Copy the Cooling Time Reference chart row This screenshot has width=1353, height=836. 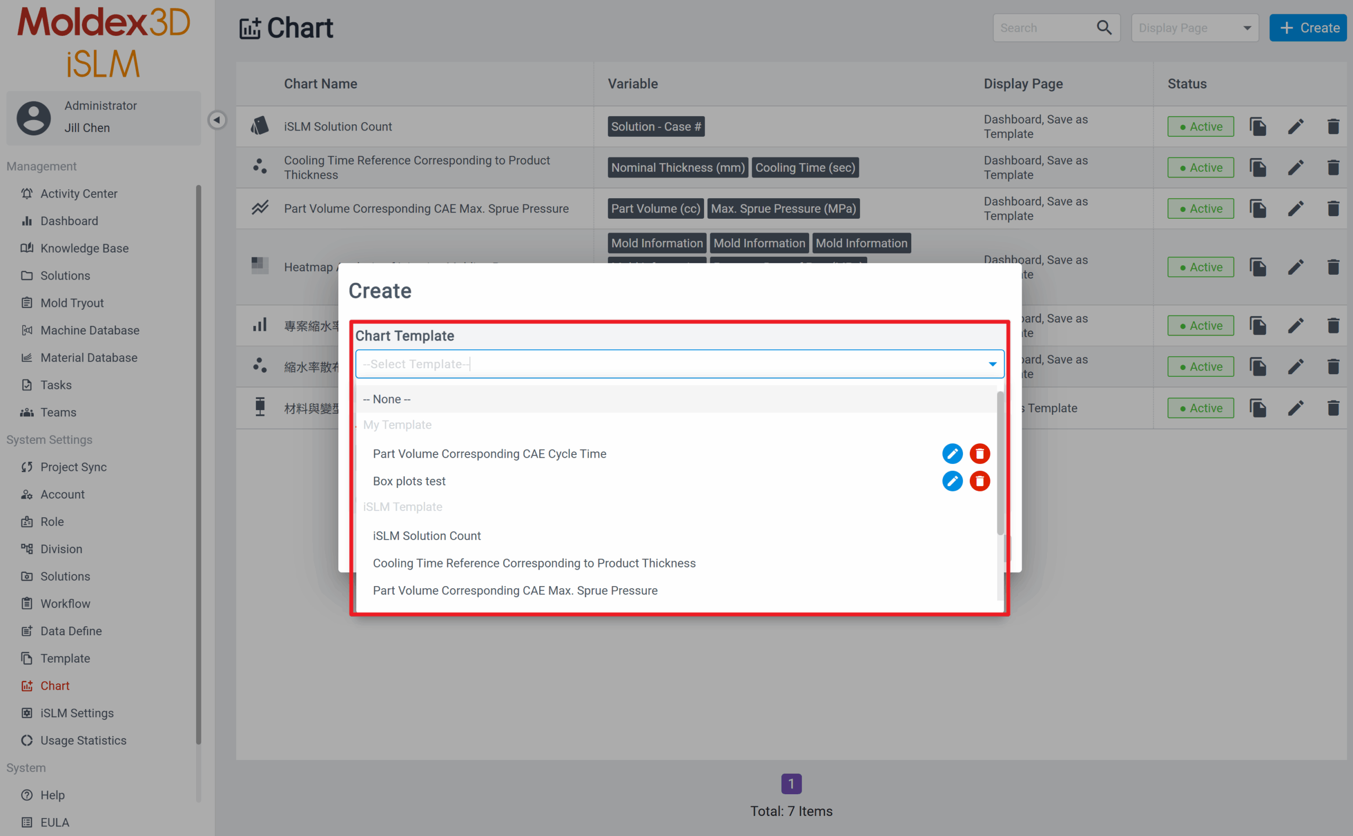click(x=1258, y=168)
